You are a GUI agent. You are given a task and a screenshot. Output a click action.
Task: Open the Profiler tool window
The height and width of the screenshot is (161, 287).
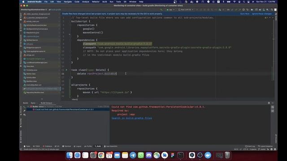[88, 146]
